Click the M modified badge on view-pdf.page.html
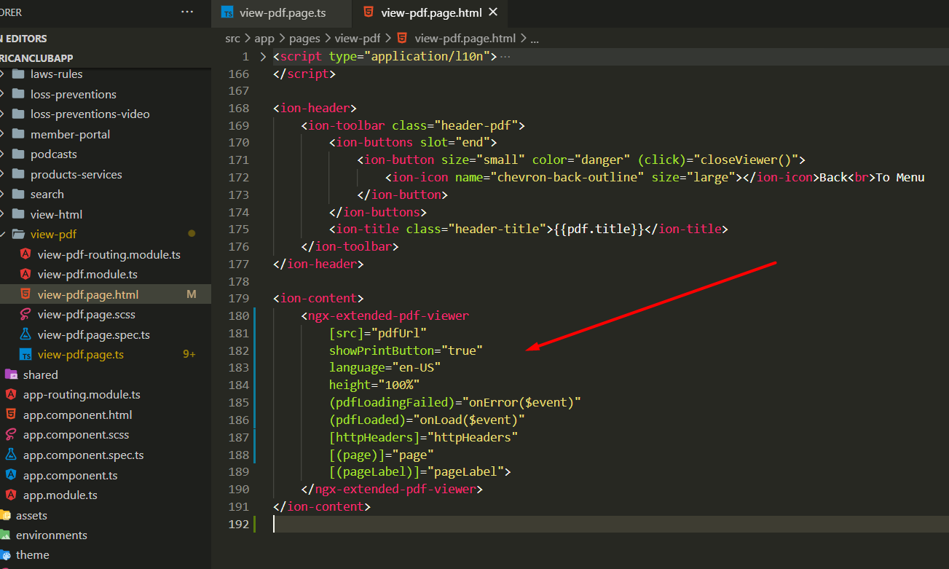This screenshot has width=949, height=569. coord(192,294)
